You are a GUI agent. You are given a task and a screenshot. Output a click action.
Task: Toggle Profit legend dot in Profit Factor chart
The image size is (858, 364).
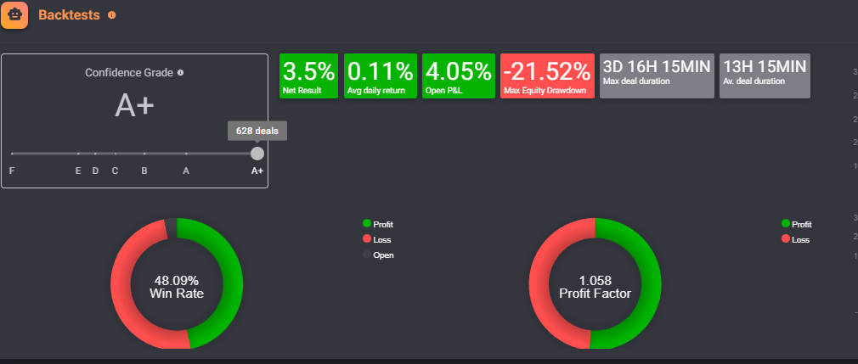click(786, 224)
